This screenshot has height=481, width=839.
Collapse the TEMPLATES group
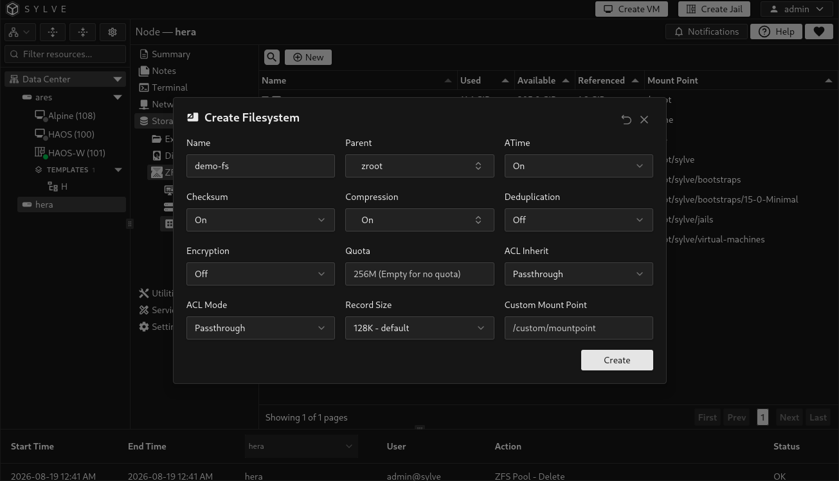(118, 170)
